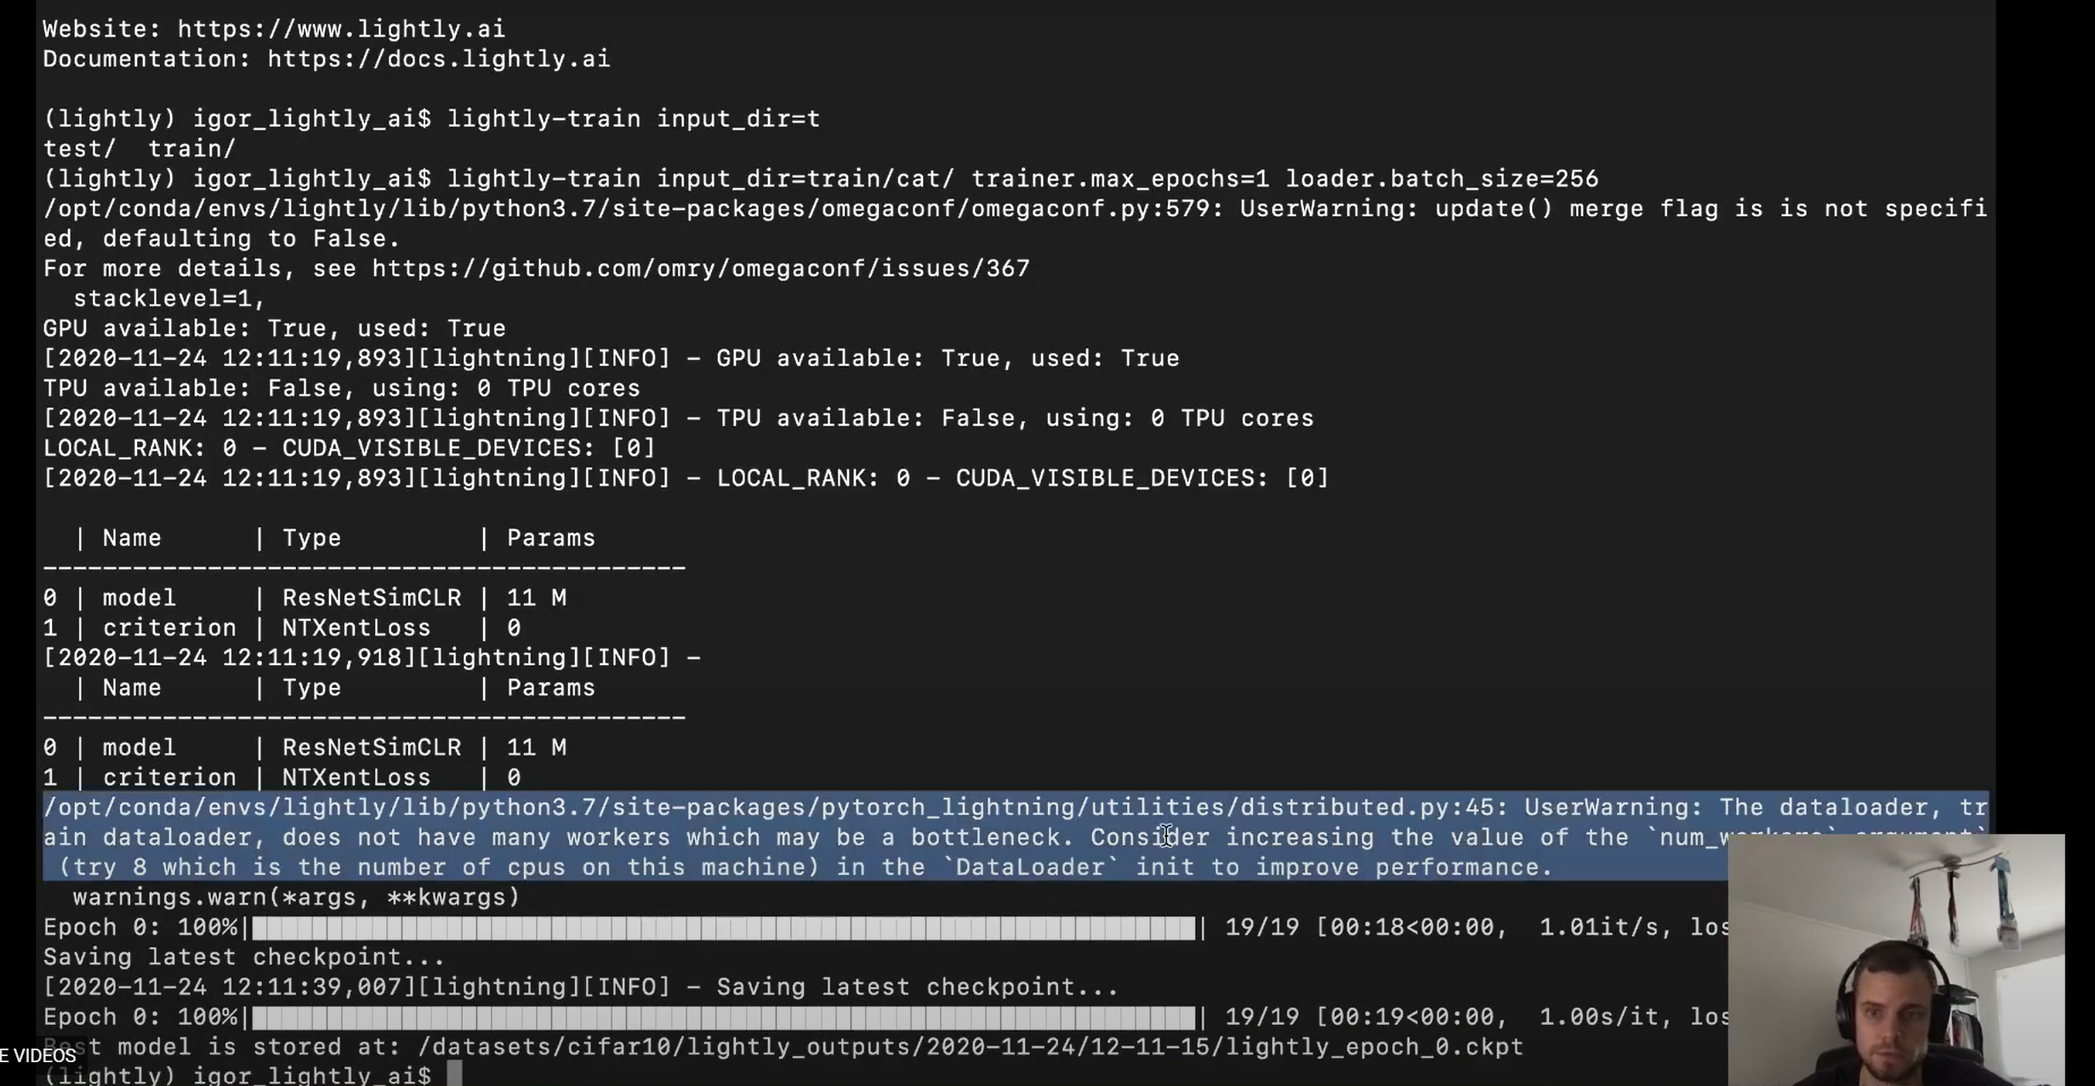
Task: Select the ResNetSimCLR model row
Action: coord(311,597)
